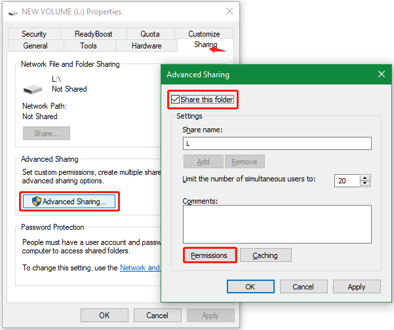Go to the Customize tab
394x330 pixels.
point(204,34)
